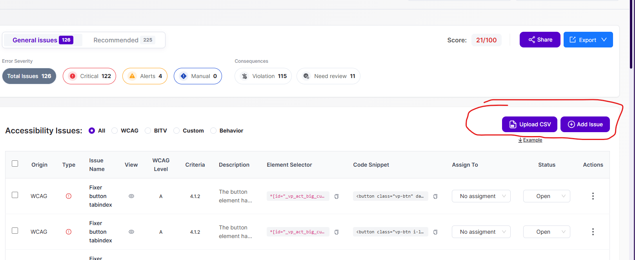Select the Behavior radio button

point(213,131)
